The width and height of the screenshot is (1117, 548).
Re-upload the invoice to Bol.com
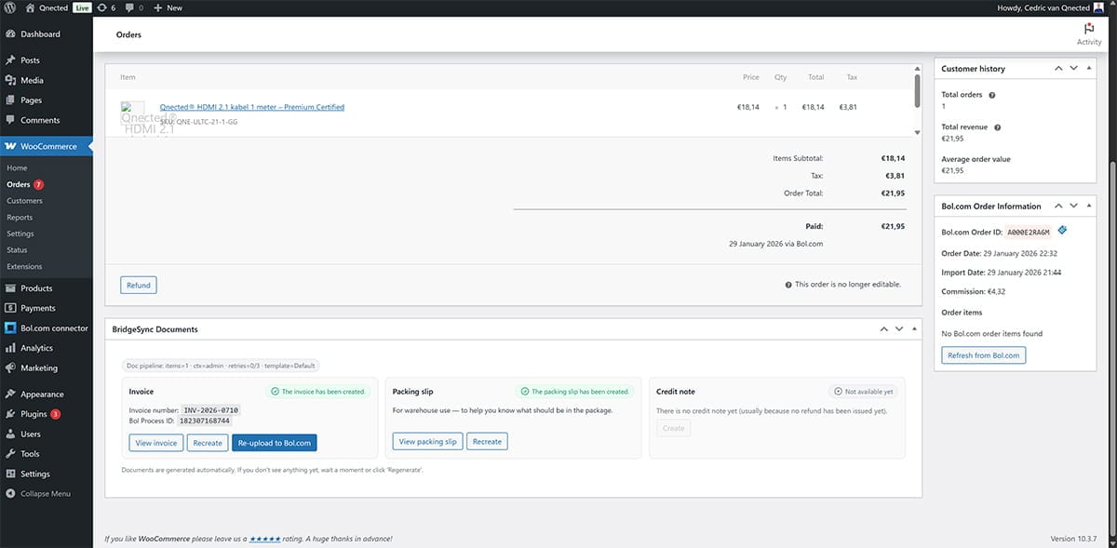pos(276,443)
